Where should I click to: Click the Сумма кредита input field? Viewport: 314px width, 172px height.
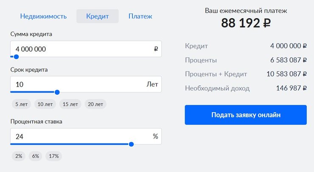pos(81,49)
